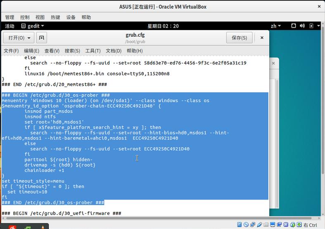This screenshot has width=325, height=229.
Task: Click line 'chainloader +1'
Action: point(44,170)
